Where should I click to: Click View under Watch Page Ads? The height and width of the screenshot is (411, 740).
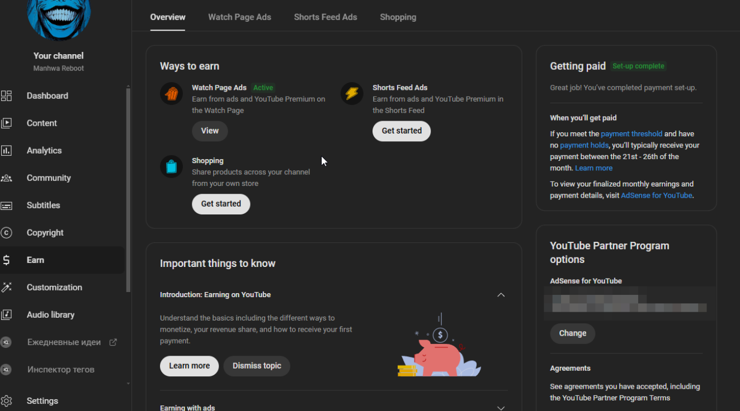(210, 131)
